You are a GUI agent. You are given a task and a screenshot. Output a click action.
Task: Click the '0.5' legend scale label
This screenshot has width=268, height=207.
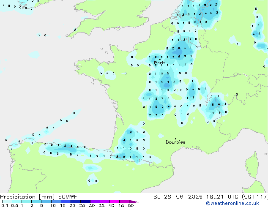(x=14, y=205)
